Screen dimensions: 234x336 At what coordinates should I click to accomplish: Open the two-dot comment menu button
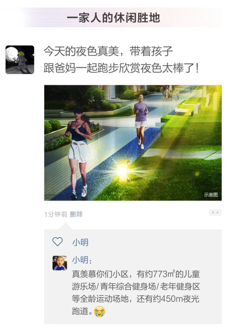click(x=215, y=213)
